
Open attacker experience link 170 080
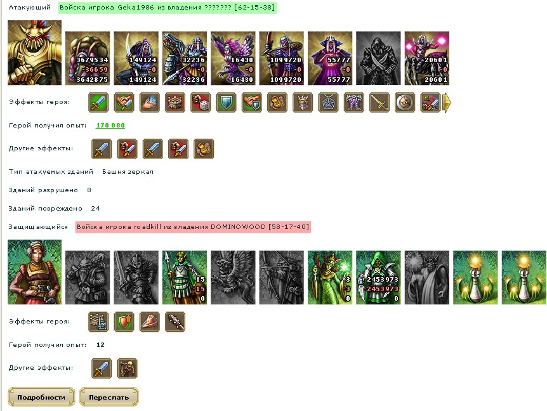coord(110,126)
